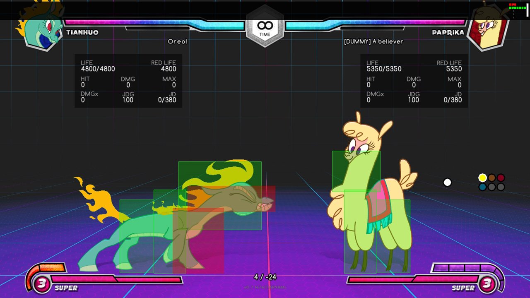The height and width of the screenshot is (298, 530).
Task: Click Paprika's JDG value 1.00
Action: click(414, 100)
